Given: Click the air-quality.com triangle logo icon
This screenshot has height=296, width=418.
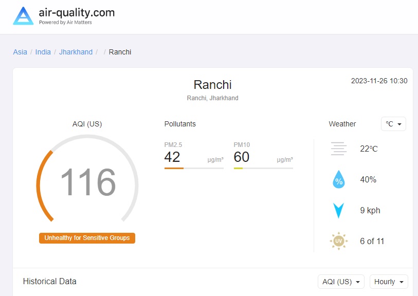Looking at the screenshot, I should 23,16.
